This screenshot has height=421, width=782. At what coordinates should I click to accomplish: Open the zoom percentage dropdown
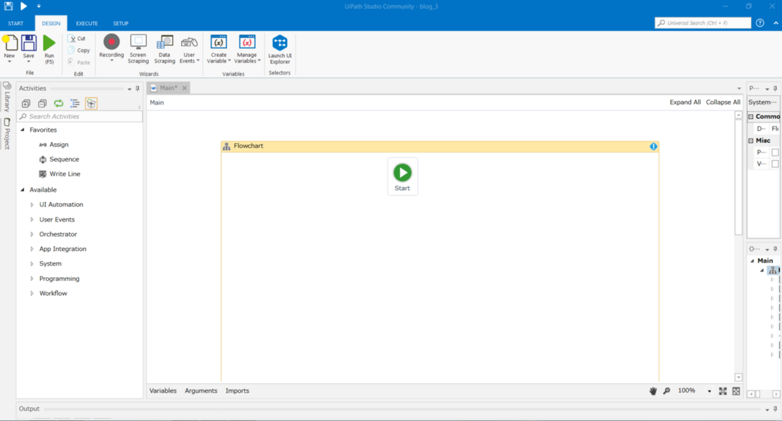709,392
